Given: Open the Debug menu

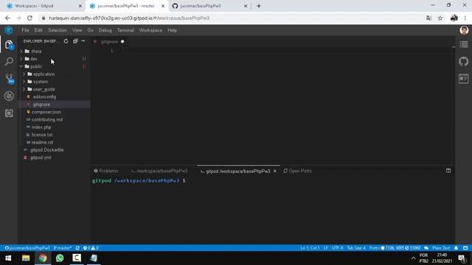Looking at the screenshot, I should point(105,30).
